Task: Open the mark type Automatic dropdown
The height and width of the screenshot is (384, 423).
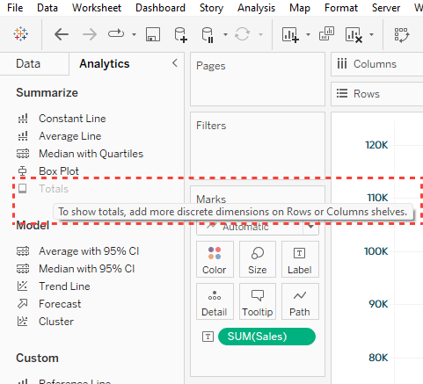Action: [258, 227]
